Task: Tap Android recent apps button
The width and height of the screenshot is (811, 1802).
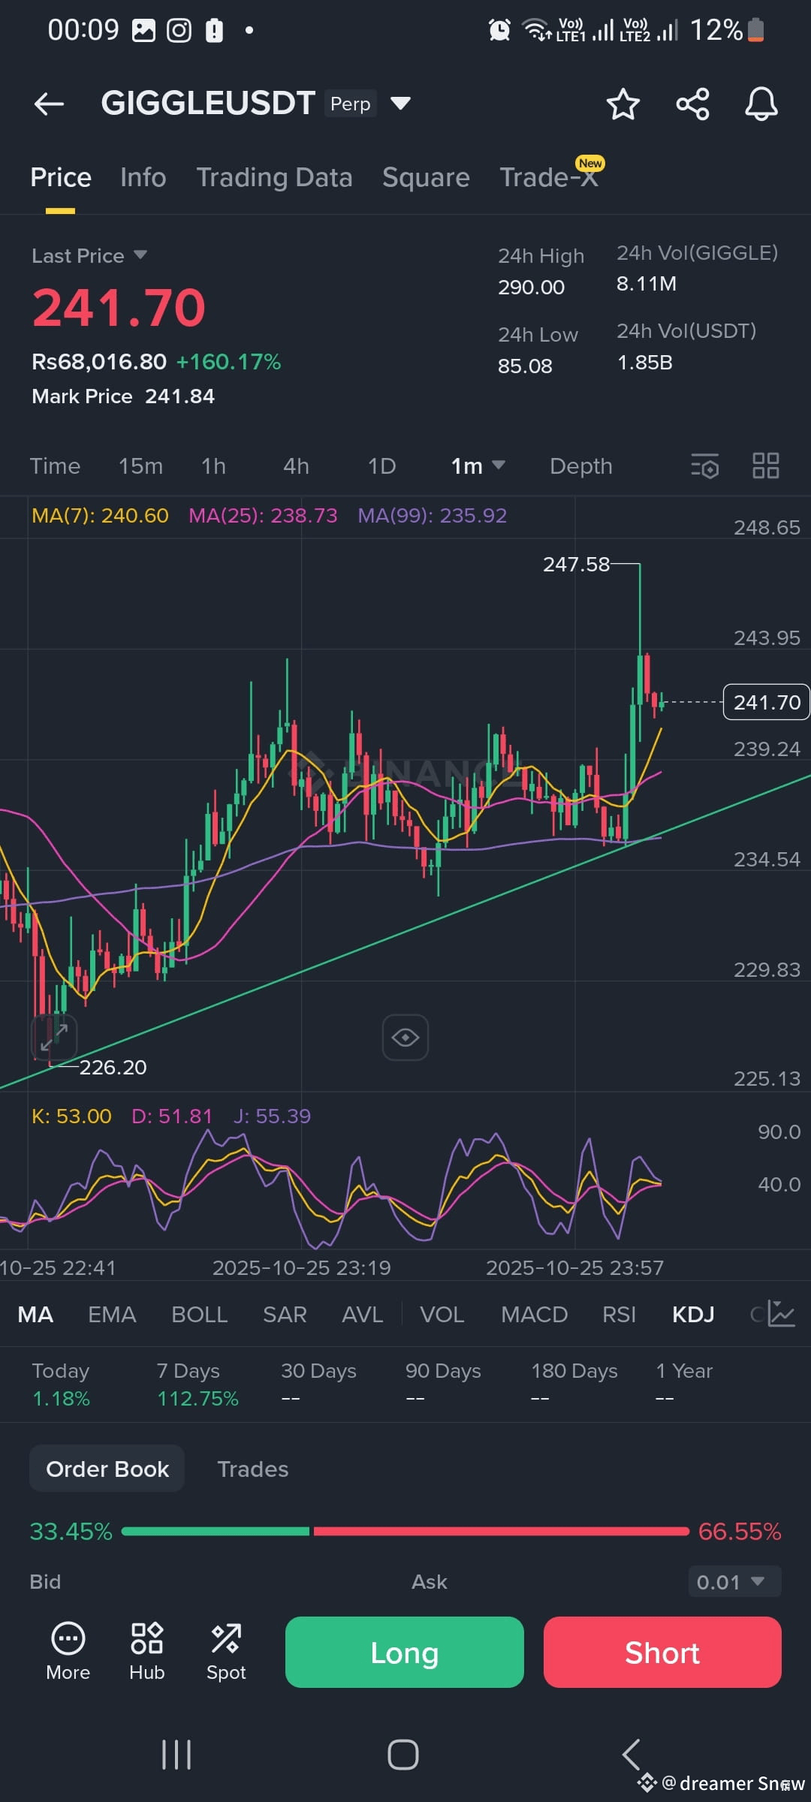Action: point(176,1755)
